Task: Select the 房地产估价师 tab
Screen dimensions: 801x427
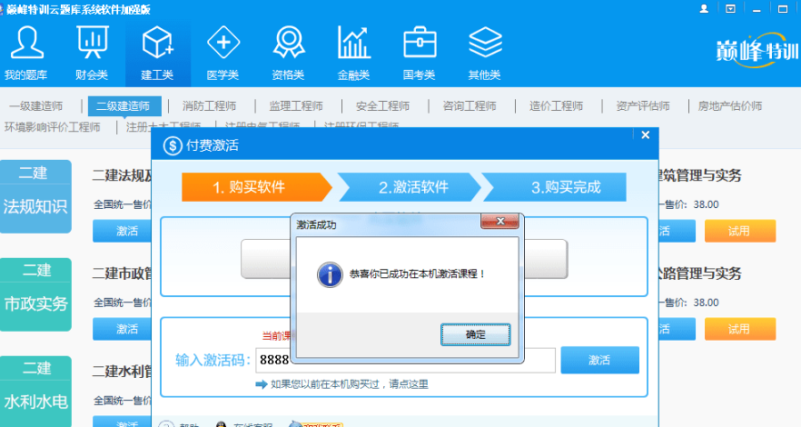Action: pos(730,106)
